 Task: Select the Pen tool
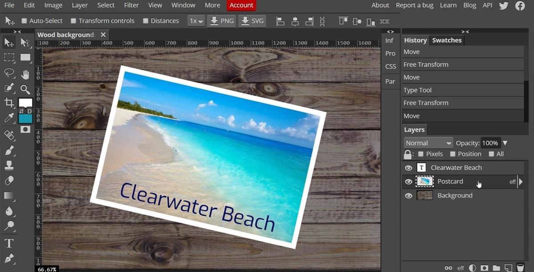click(x=9, y=258)
